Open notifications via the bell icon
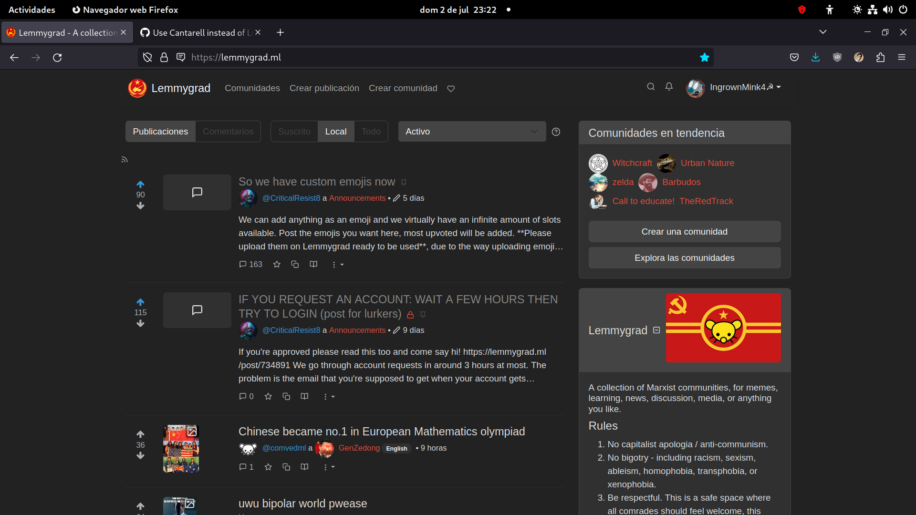 (669, 87)
